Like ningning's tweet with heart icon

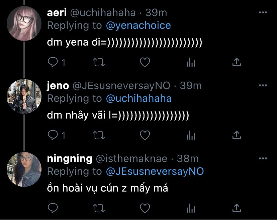[x=145, y=208]
